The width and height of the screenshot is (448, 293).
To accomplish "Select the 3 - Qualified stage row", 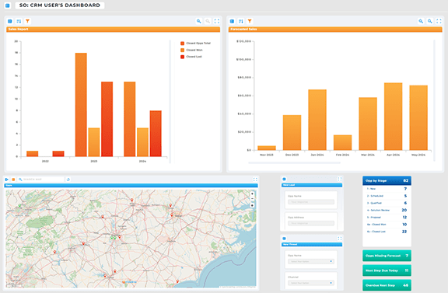I will point(387,203).
